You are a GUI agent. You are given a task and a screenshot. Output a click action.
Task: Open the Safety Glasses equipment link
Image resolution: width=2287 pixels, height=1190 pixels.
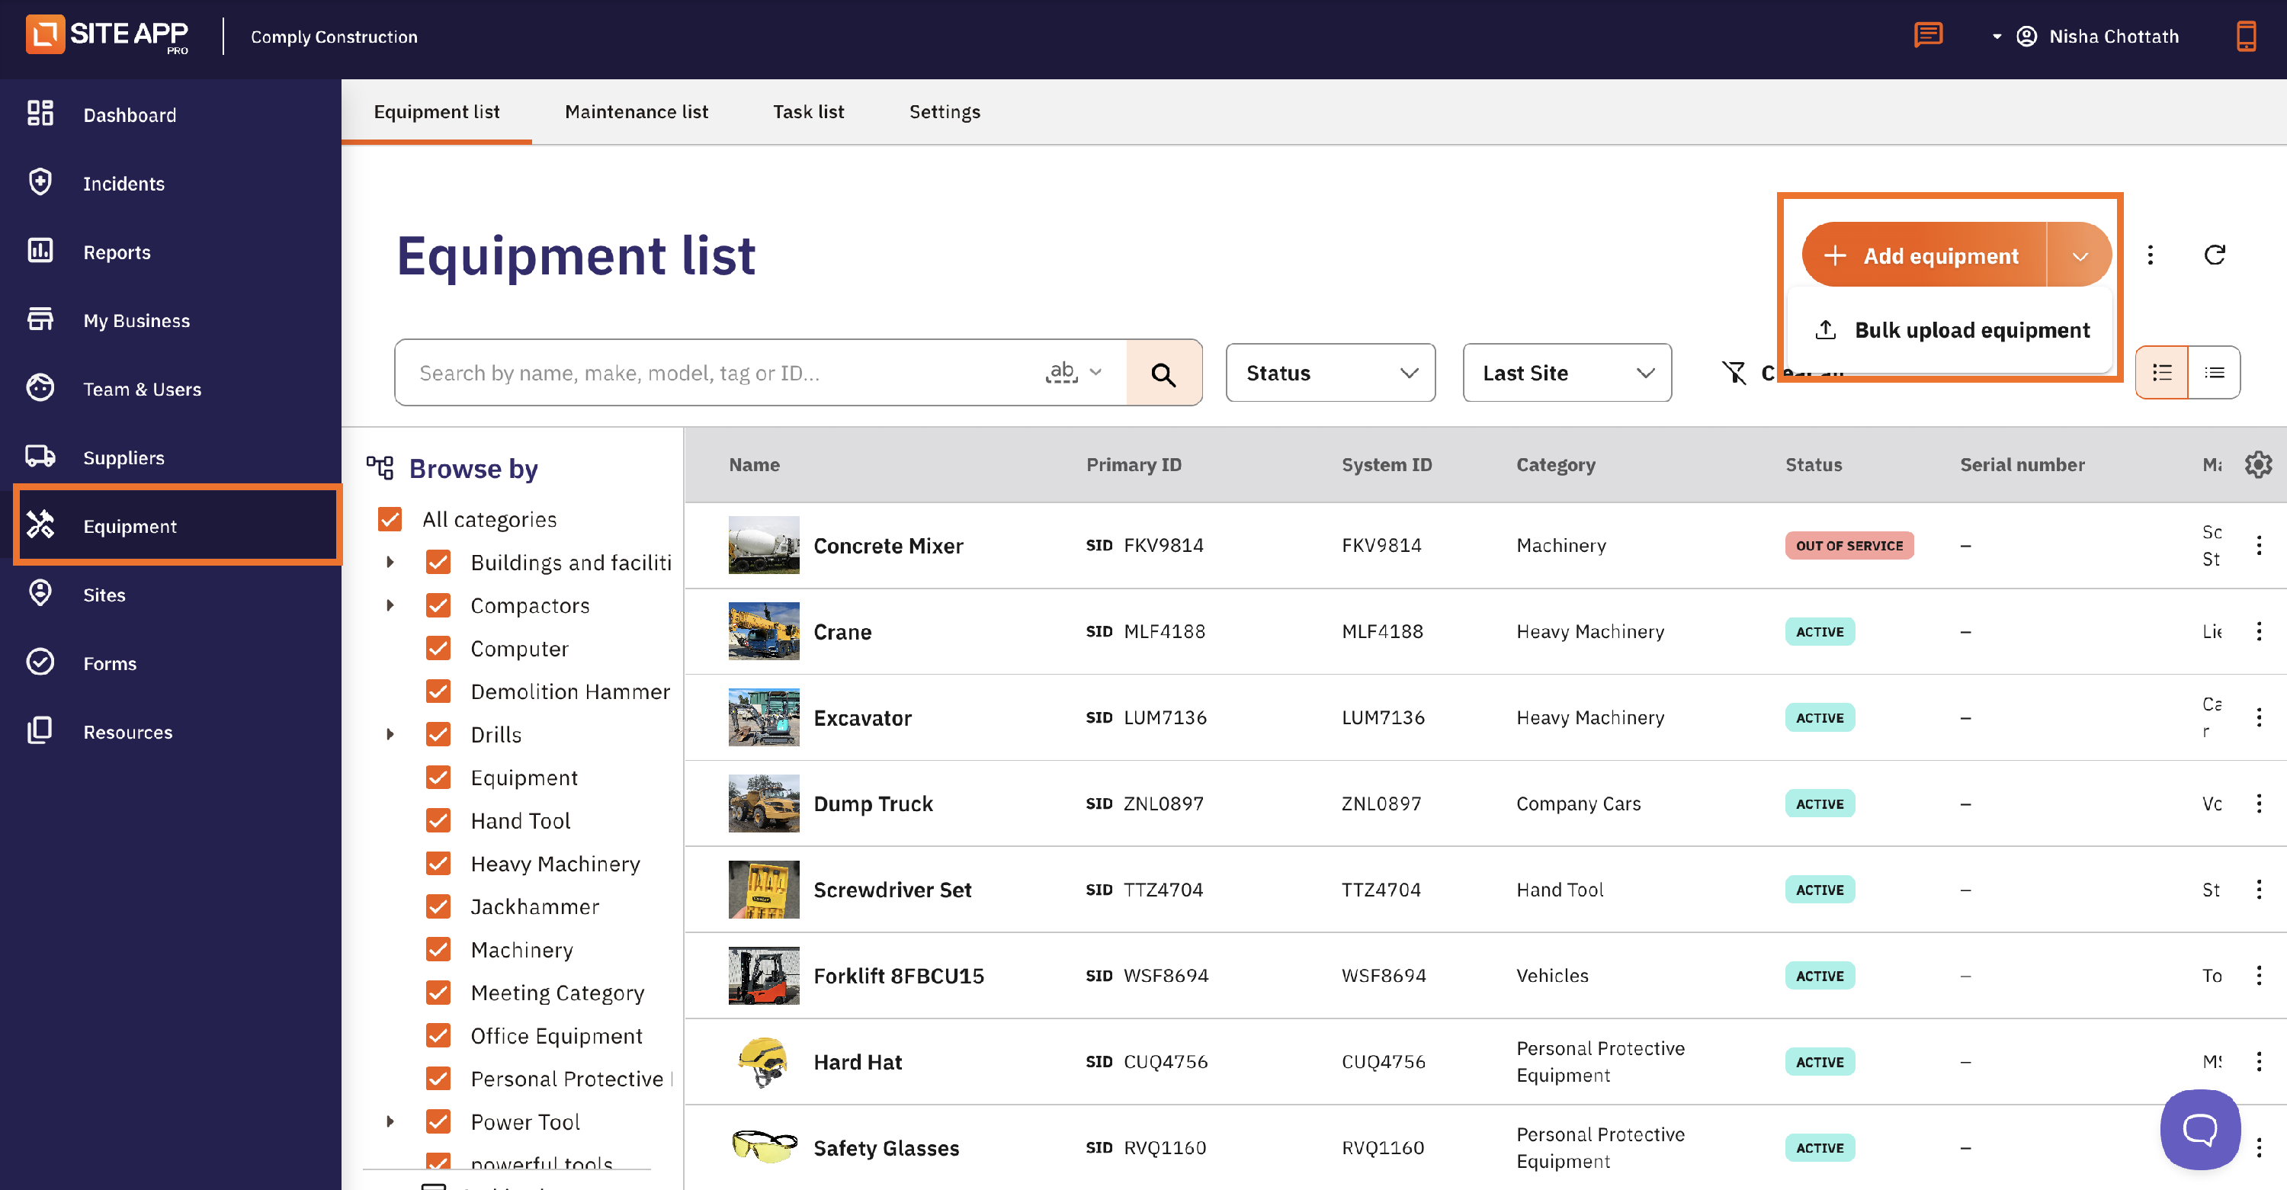click(886, 1147)
